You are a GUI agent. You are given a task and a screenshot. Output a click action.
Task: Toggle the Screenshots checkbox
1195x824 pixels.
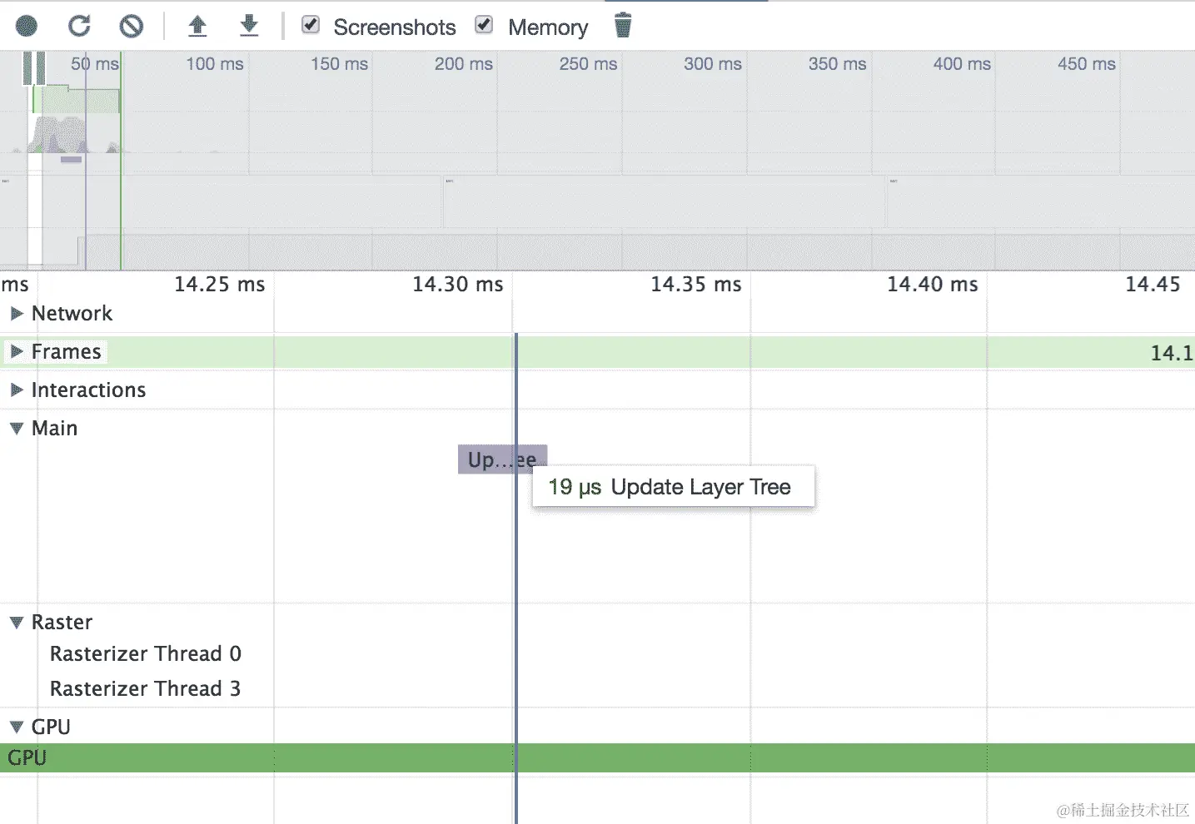311,25
